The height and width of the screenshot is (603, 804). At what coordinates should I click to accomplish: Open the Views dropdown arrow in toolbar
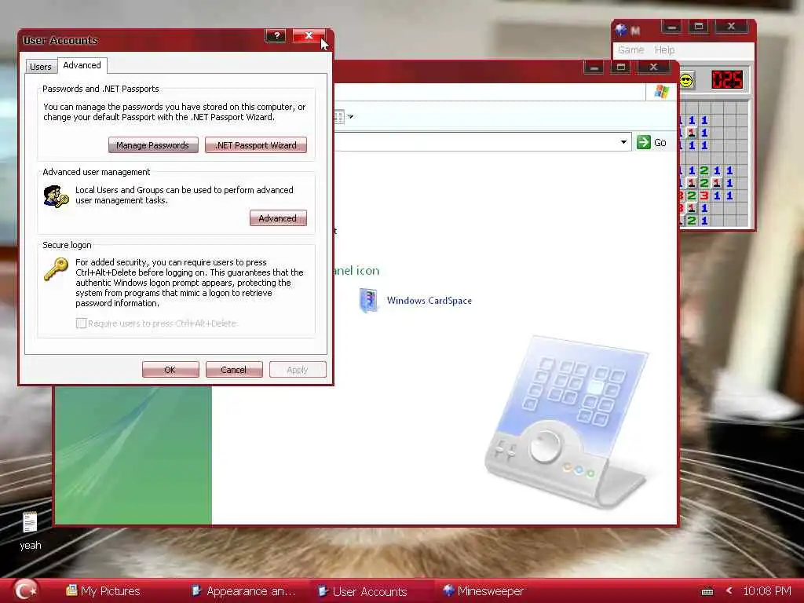coord(351,116)
